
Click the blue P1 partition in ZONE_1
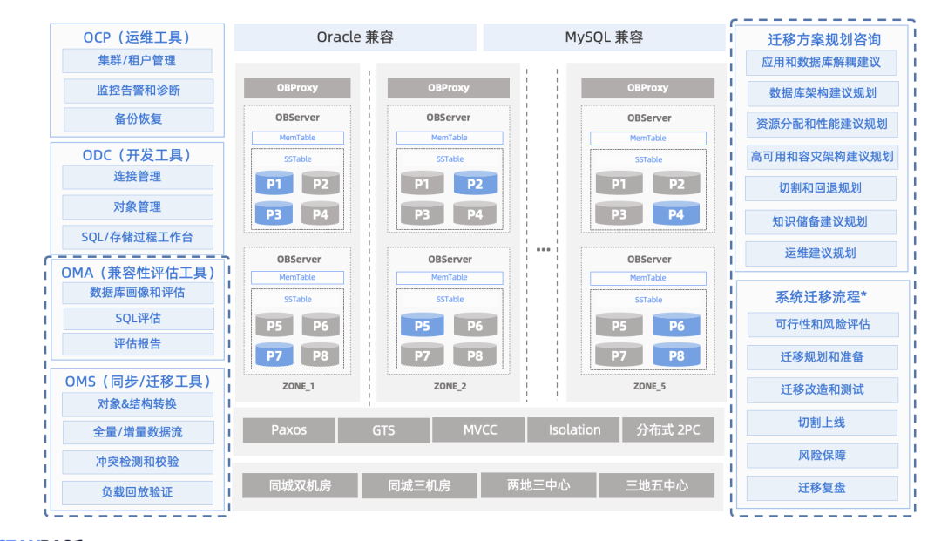point(274,183)
